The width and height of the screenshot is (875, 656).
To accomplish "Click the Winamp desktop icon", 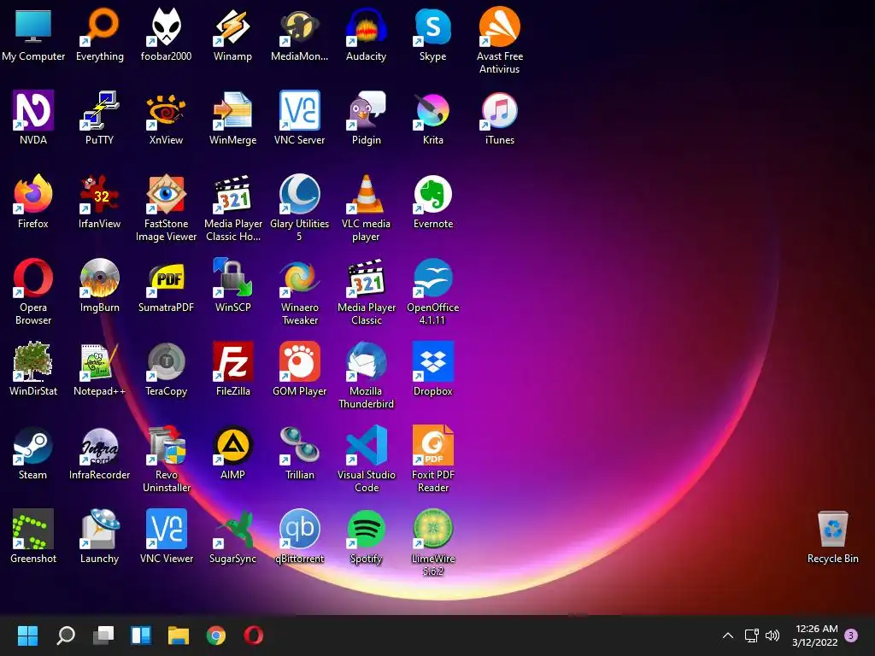I will 232,26.
